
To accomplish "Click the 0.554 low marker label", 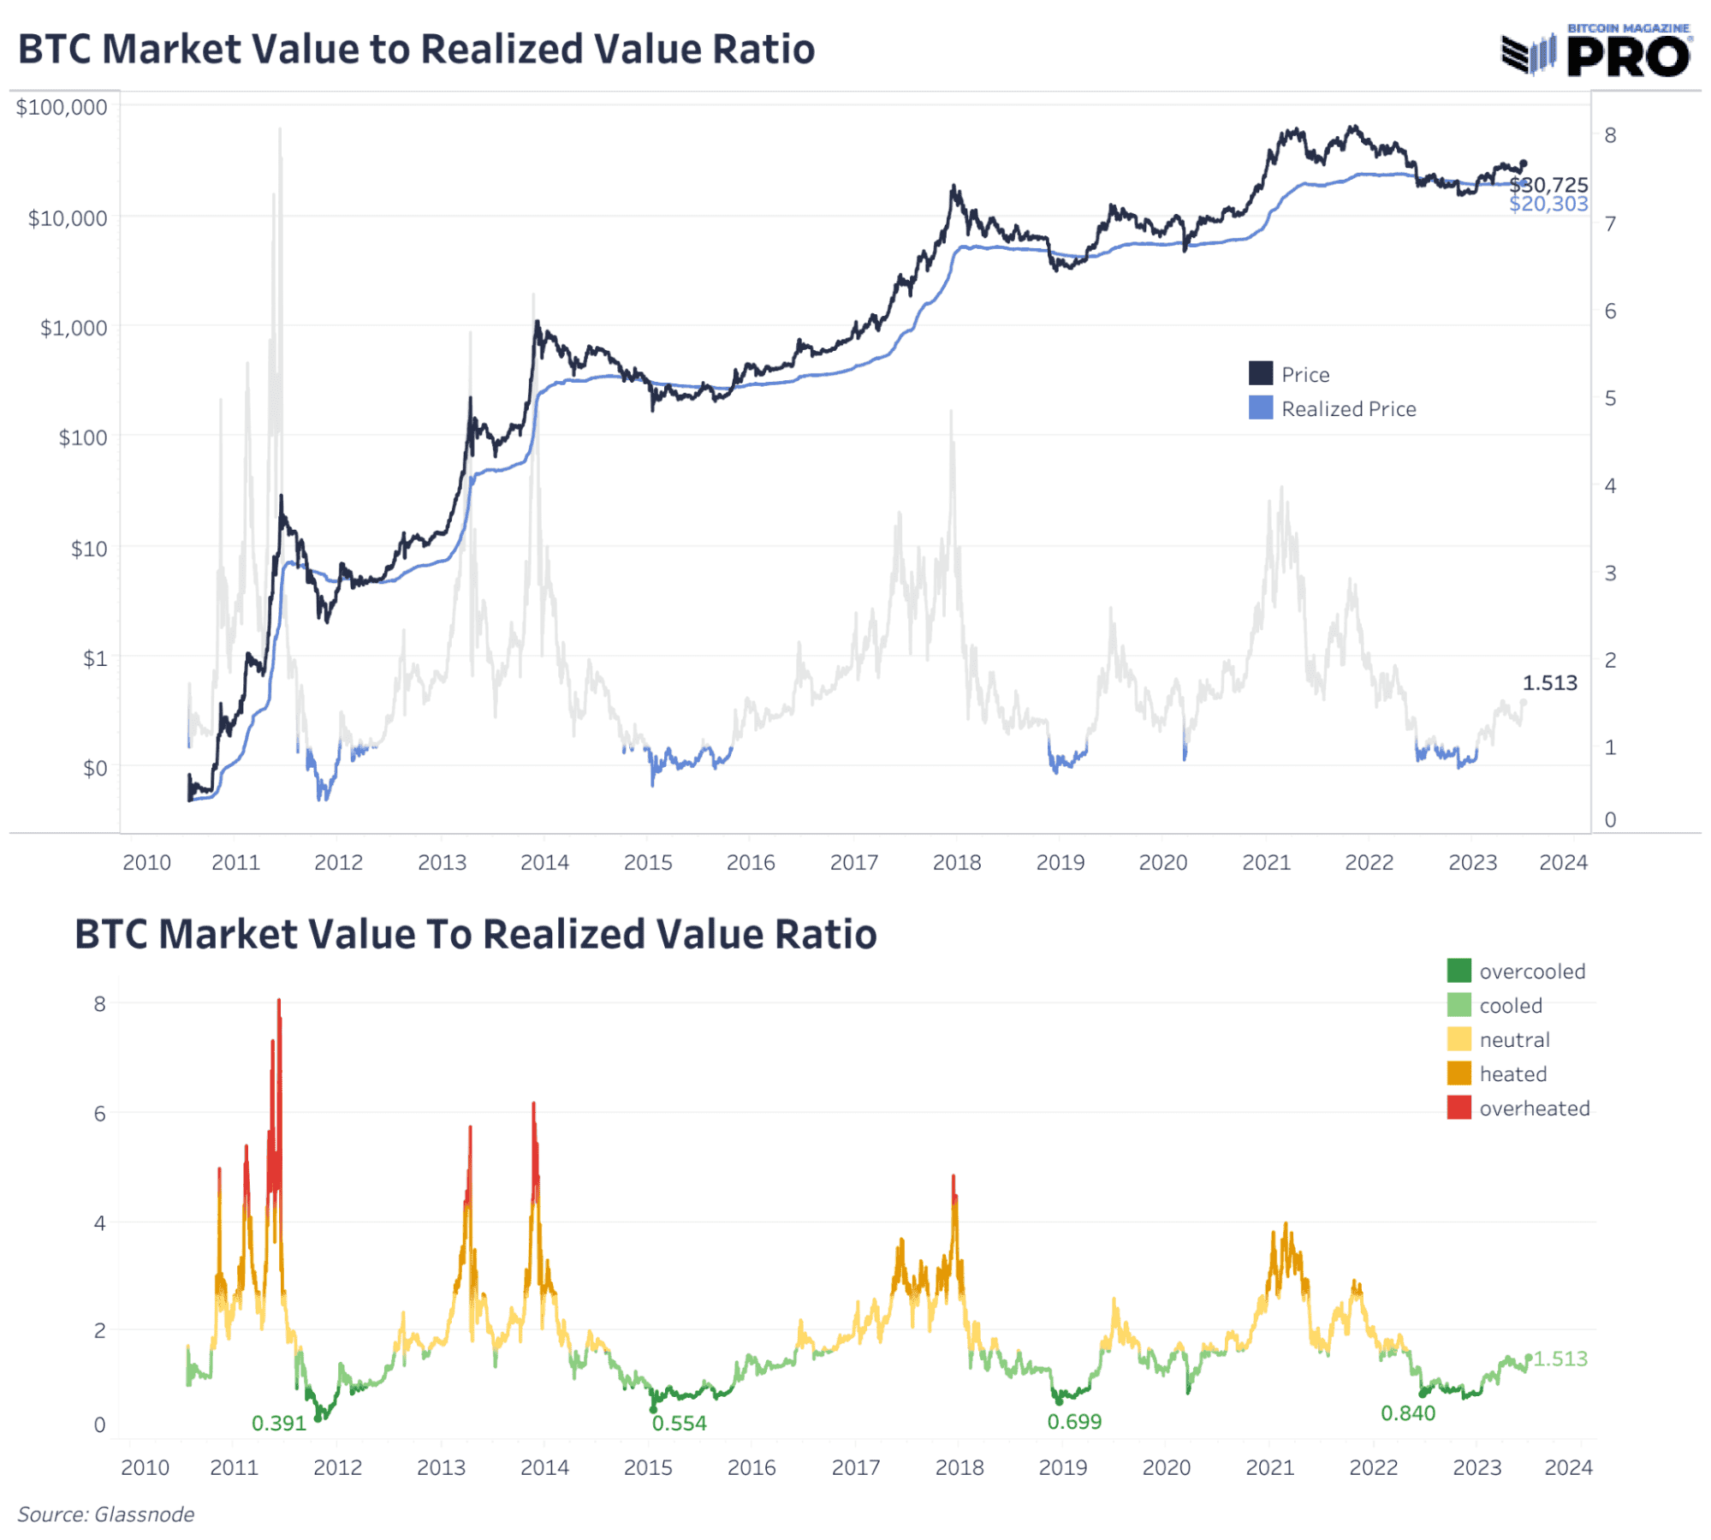I will click(679, 1423).
